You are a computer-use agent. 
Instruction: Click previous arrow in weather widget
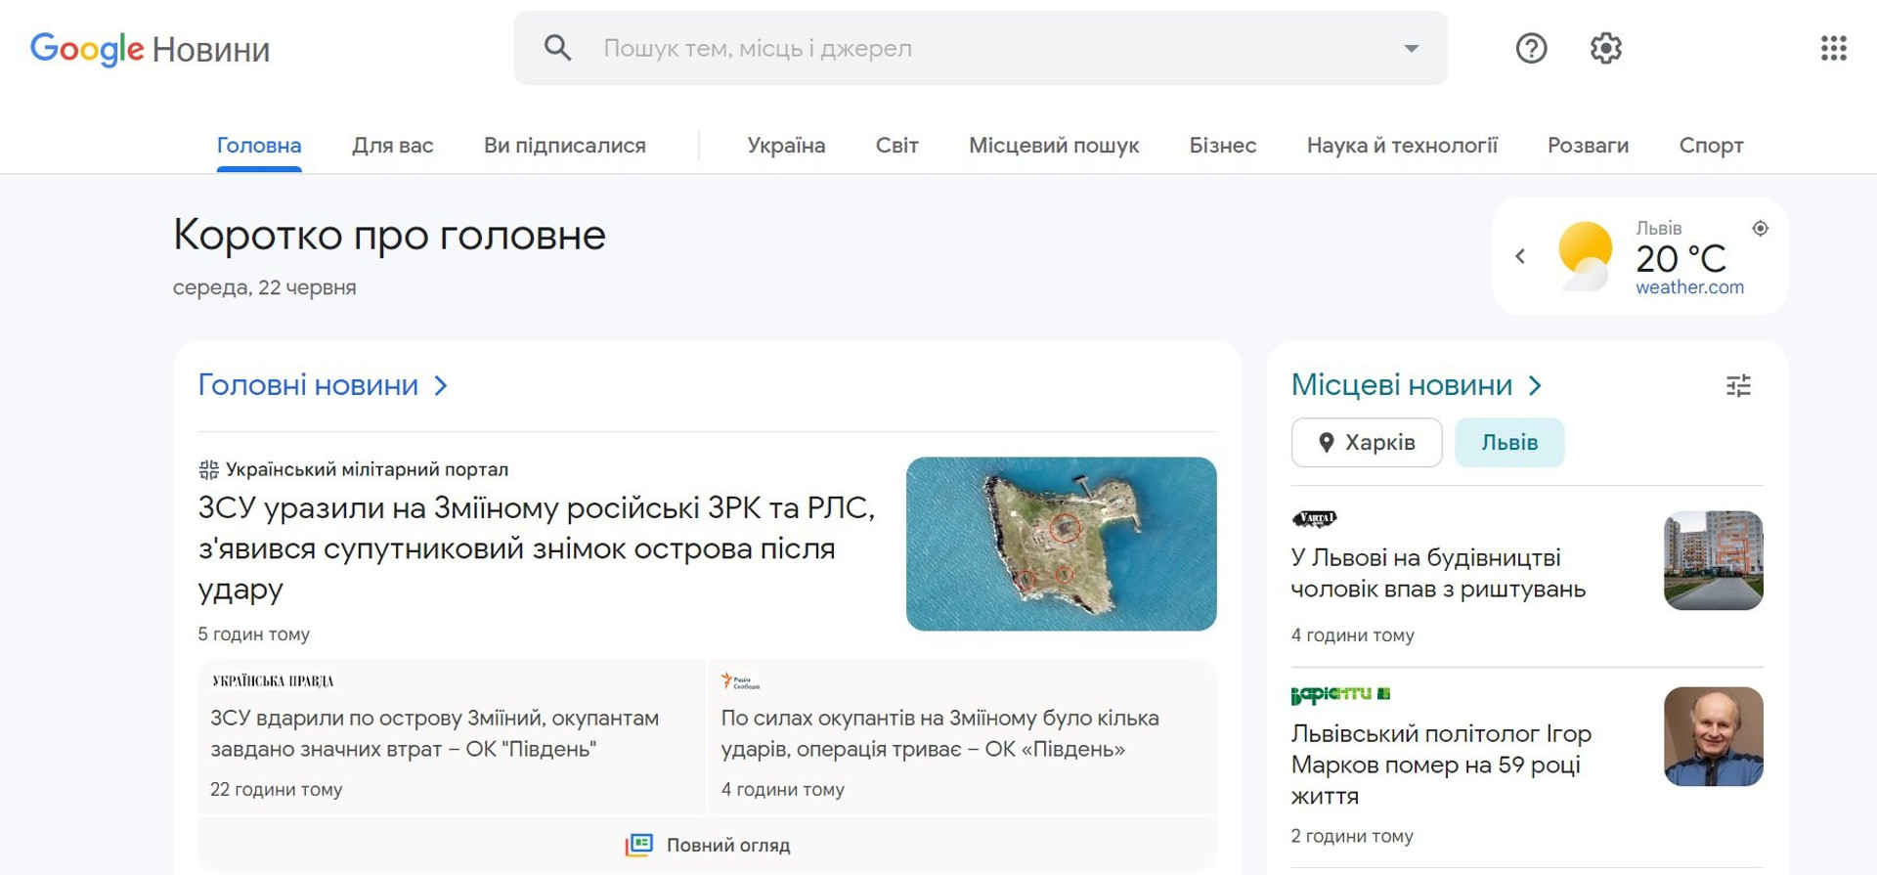click(1520, 256)
